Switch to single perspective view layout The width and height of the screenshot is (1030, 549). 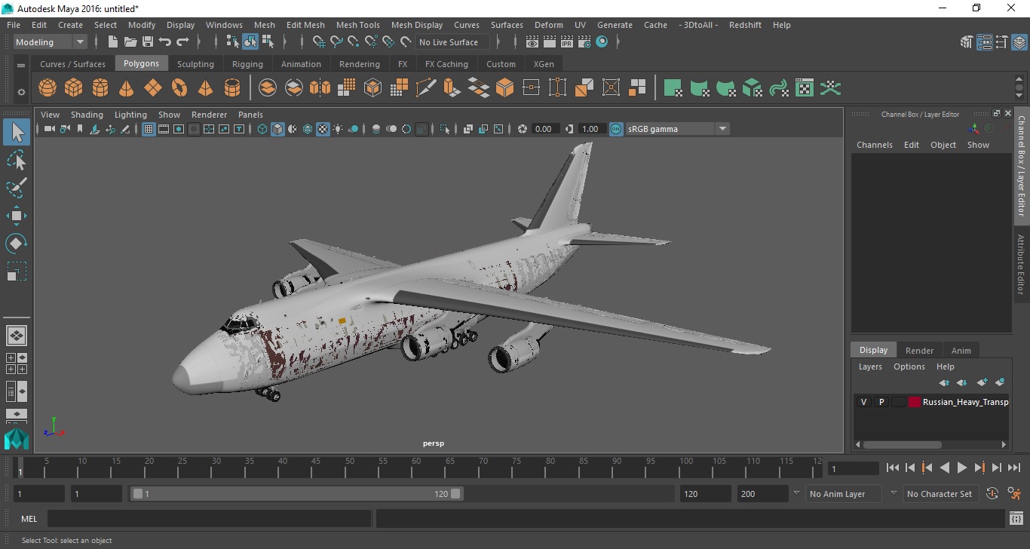click(x=17, y=335)
